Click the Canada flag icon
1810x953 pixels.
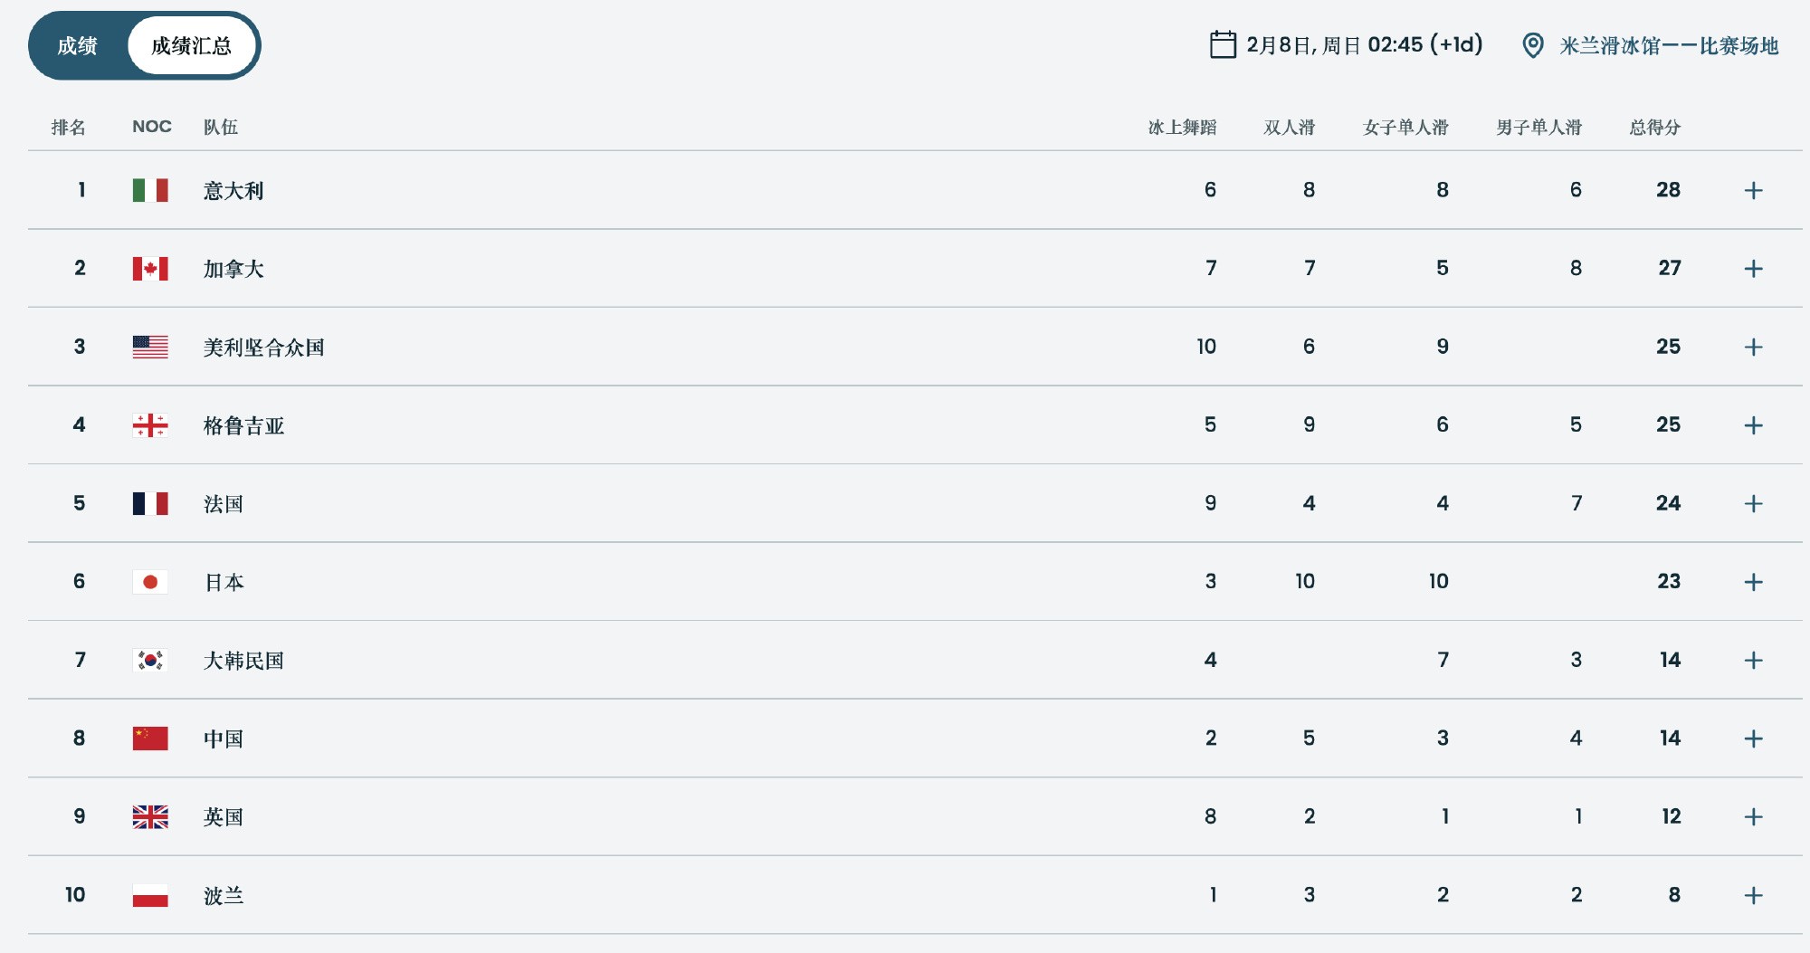click(150, 269)
